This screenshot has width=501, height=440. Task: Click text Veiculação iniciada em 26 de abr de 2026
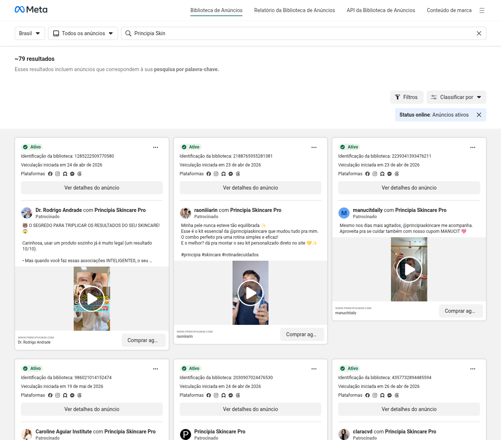click(379, 386)
